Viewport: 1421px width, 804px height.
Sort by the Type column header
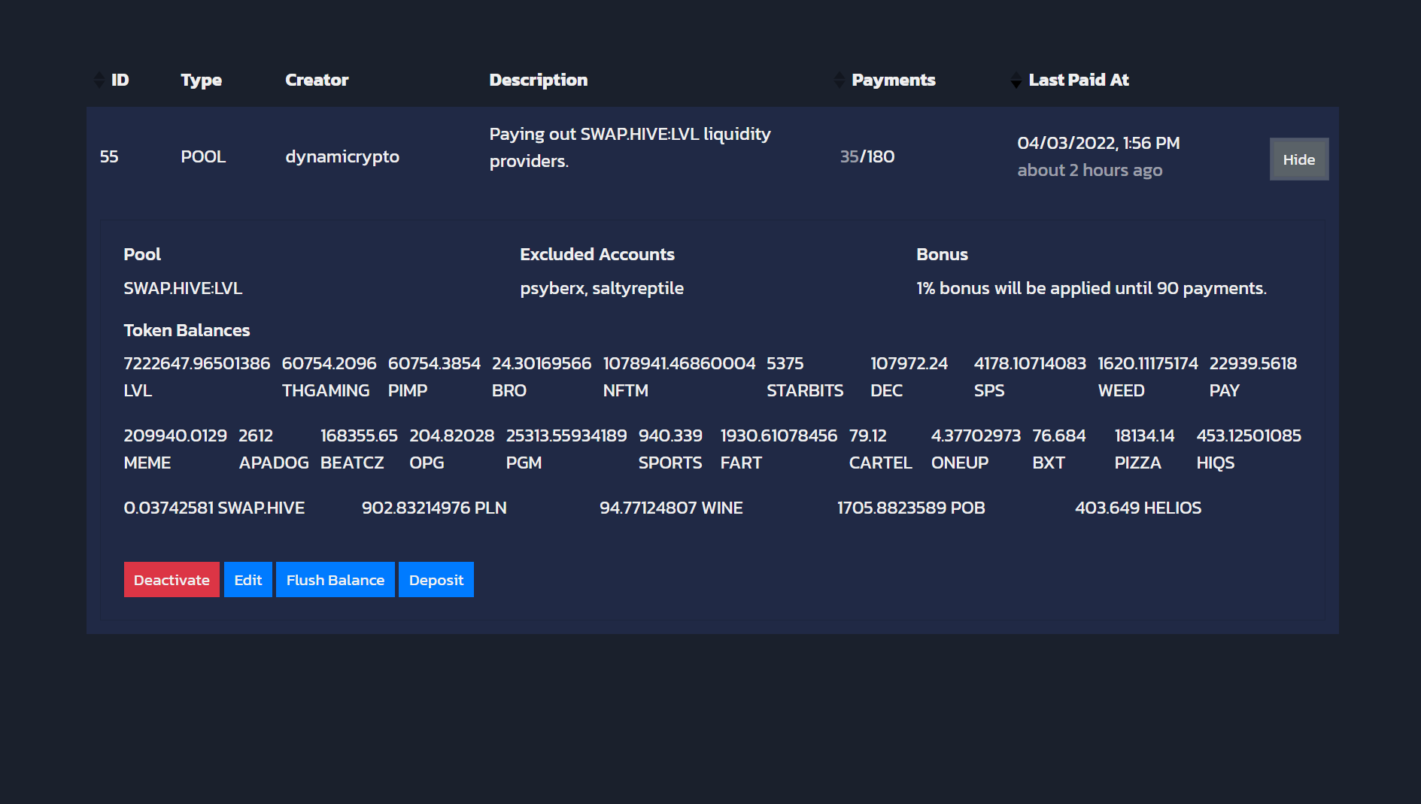[201, 80]
